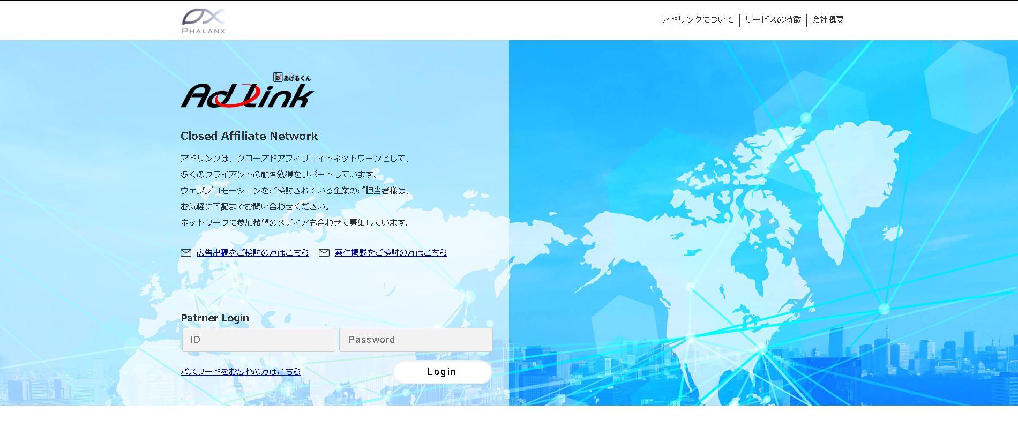This screenshot has width=1018, height=427.
Task: Open the サービスの特徴 menu item
Action: point(773,19)
